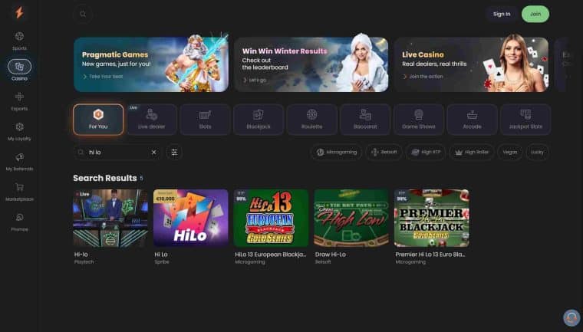Open the Sports section in sidebar

click(x=19, y=41)
